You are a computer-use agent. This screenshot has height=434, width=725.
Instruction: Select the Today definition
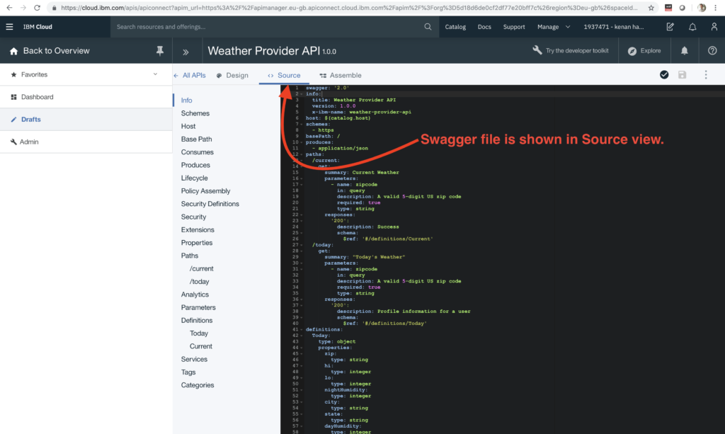click(x=199, y=333)
